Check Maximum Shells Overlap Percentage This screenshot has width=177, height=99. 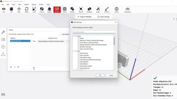point(79,40)
